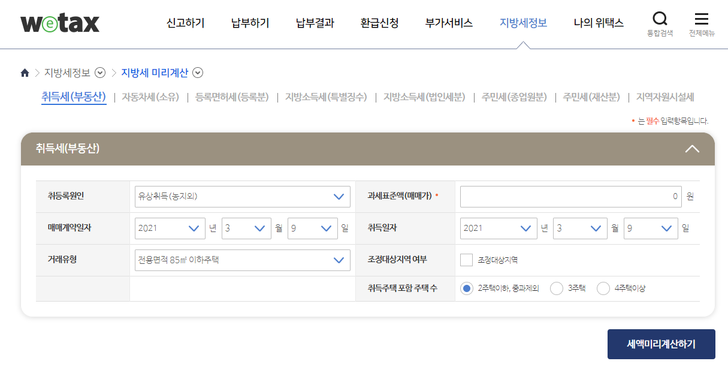Open the 납부하기 menu
Image resolution: width=728 pixels, height=373 pixels.
250,23
